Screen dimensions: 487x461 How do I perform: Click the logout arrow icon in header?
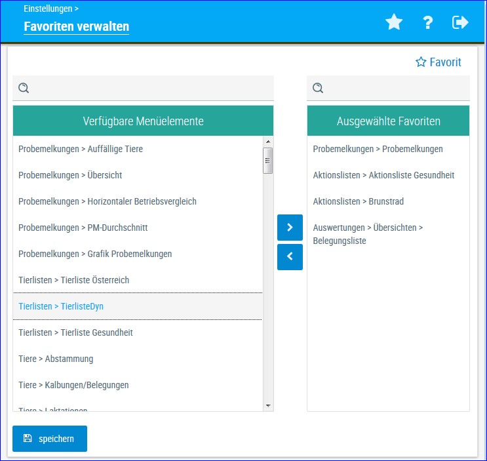460,23
